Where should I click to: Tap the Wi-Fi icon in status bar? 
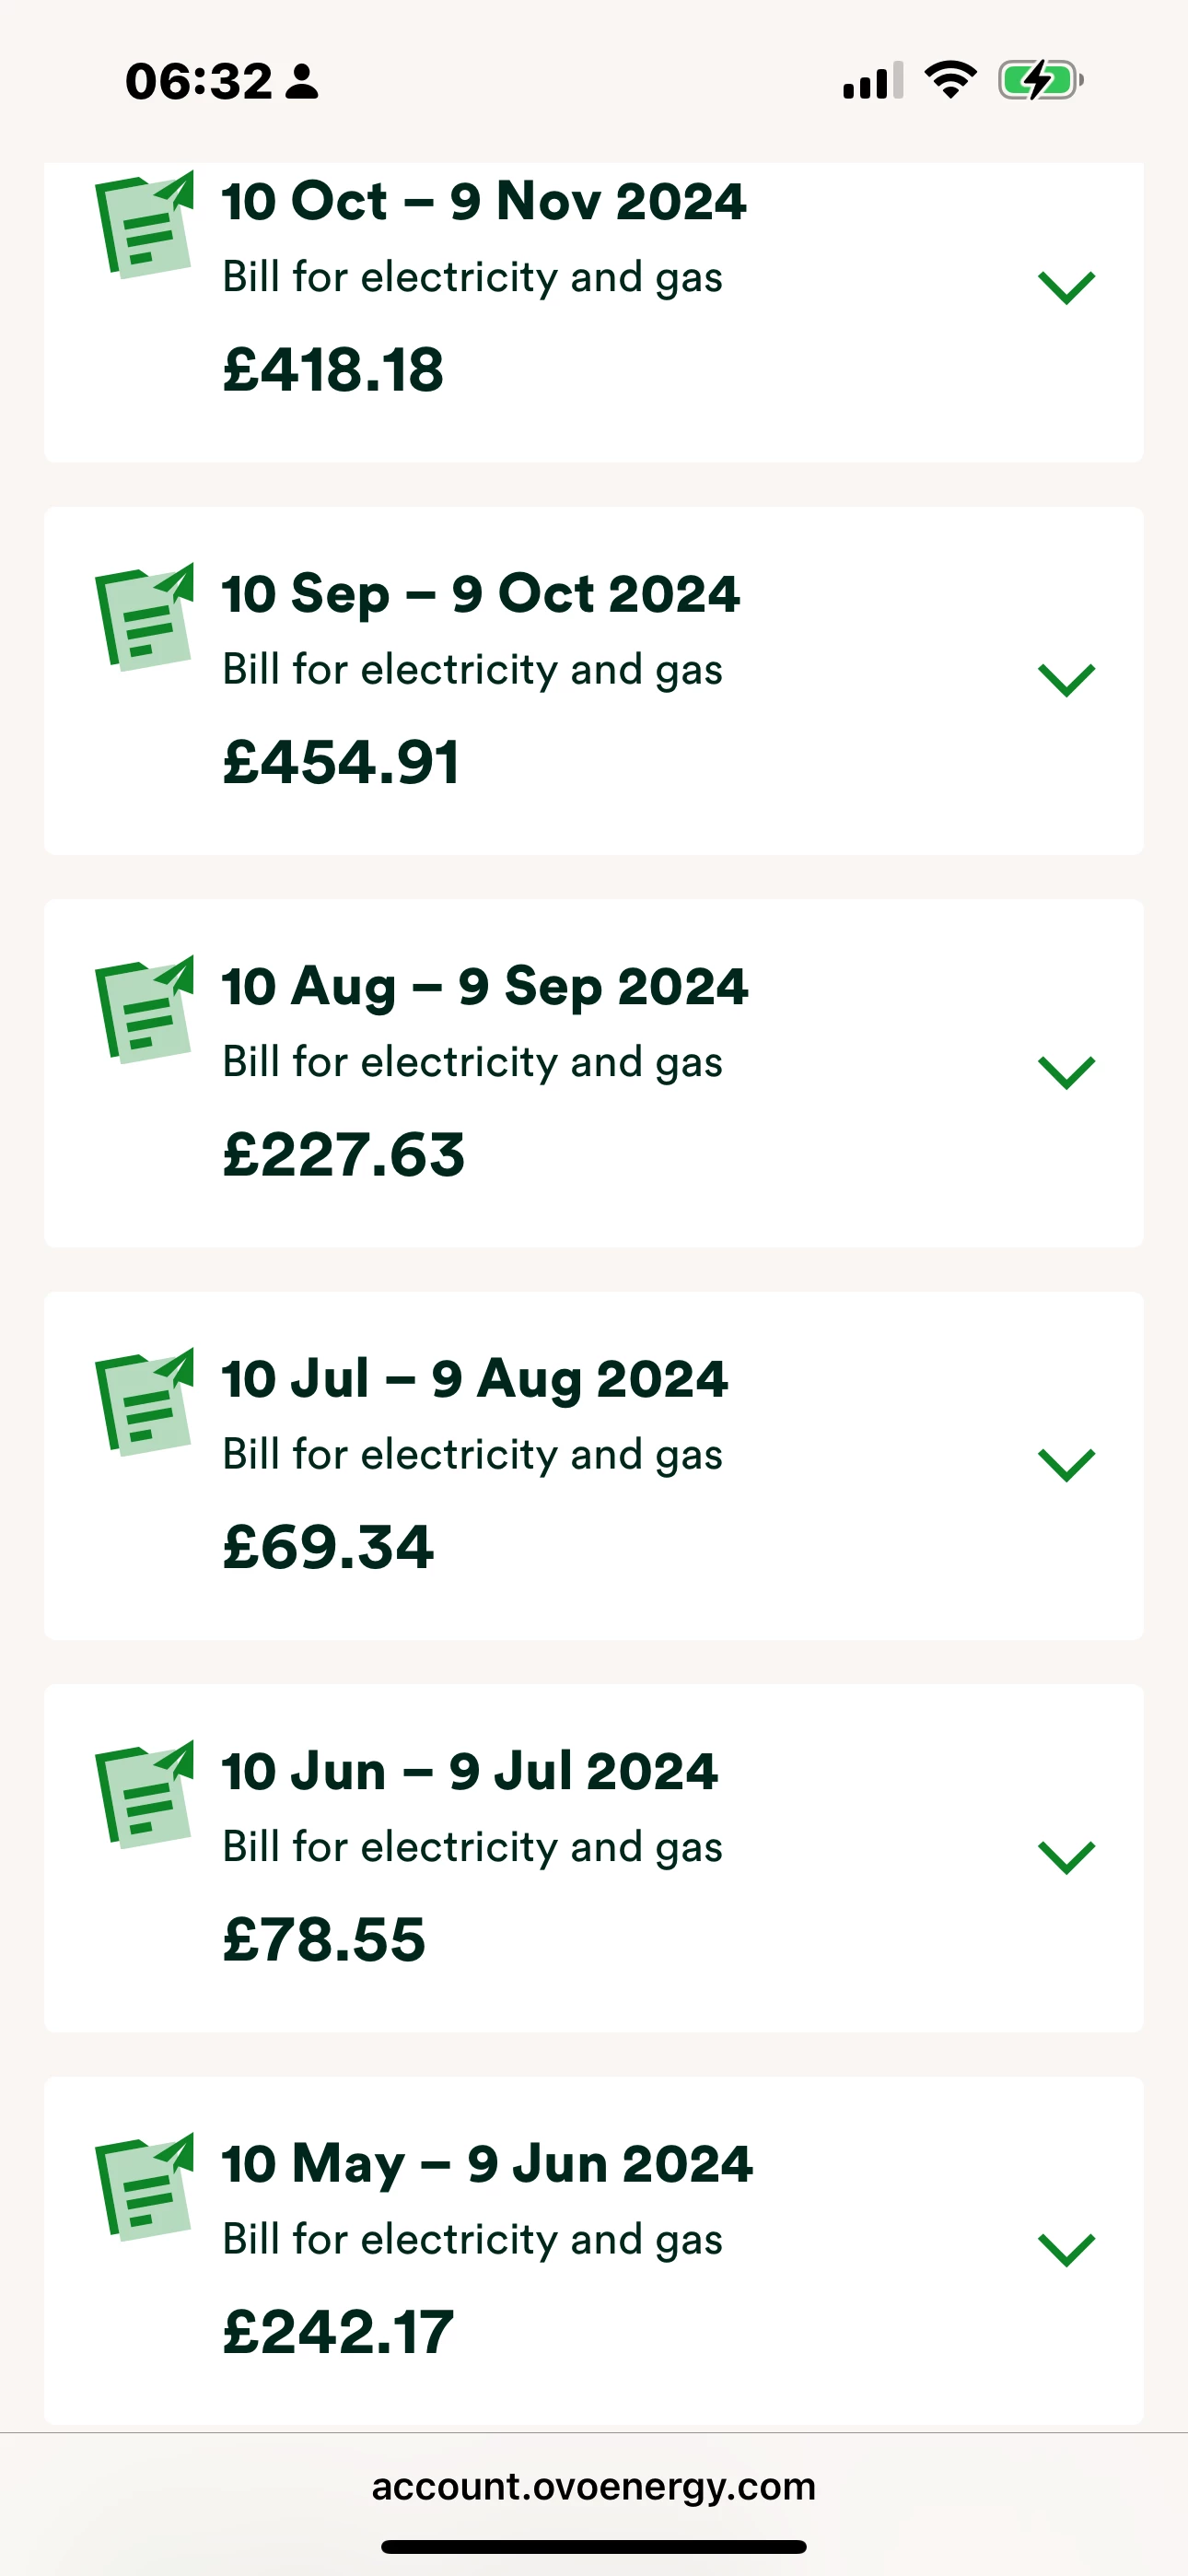coord(950,80)
